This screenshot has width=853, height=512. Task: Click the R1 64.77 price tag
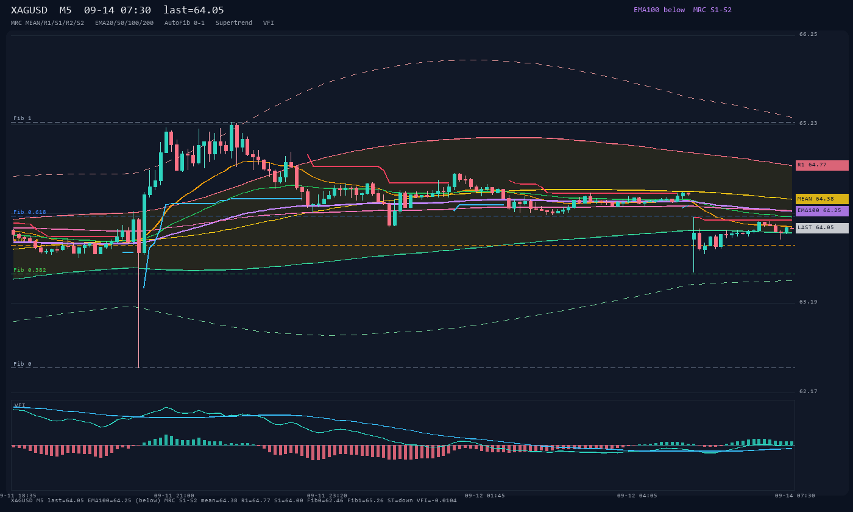(822, 165)
